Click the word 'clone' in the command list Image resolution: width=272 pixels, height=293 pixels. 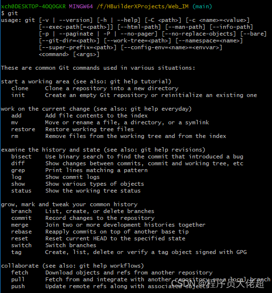point(20,88)
